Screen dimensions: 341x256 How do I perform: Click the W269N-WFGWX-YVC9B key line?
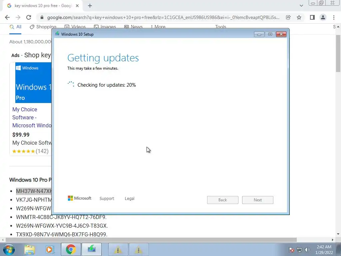click(62, 226)
